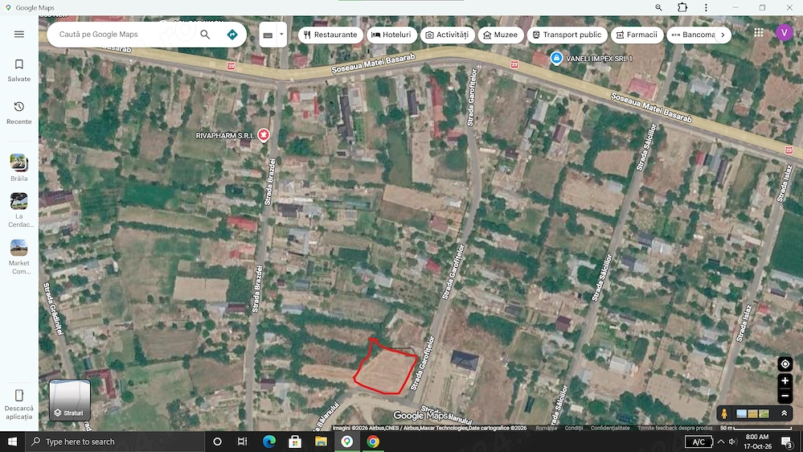The width and height of the screenshot is (803, 452).
Task: Select the Restaurante category chip
Action: [330, 35]
